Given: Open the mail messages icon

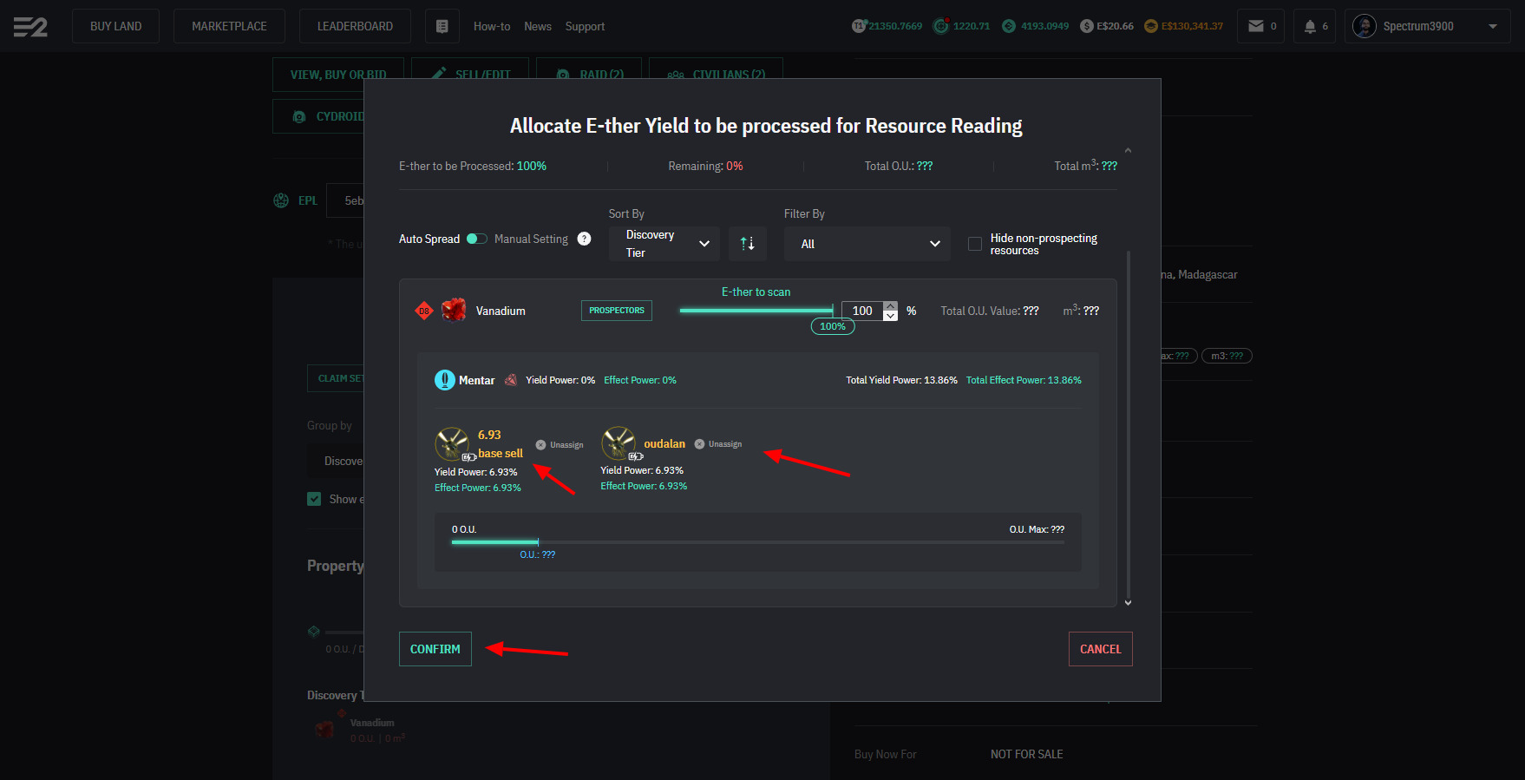Looking at the screenshot, I should (x=1255, y=26).
